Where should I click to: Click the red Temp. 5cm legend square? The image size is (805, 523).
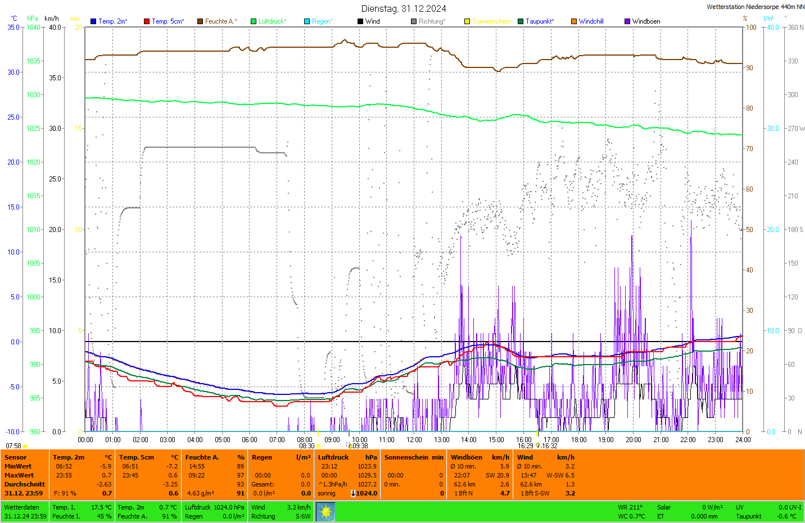coord(147,21)
